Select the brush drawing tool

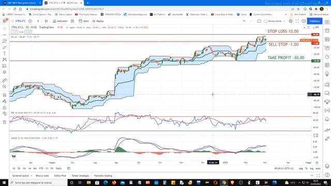[5, 48]
